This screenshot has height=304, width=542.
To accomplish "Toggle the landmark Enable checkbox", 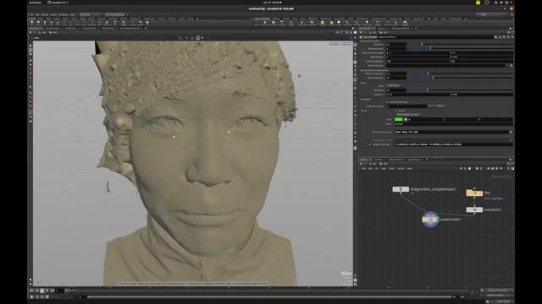I will [395, 111].
